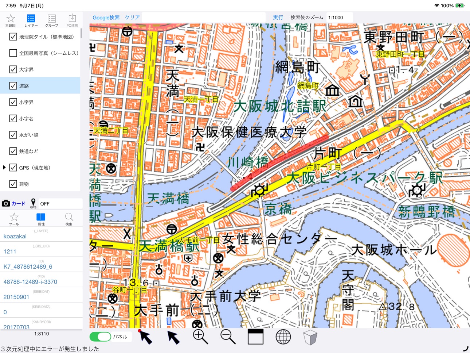The width and height of the screenshot is (470, 353).
Task: Toggle the 小字名 layer checkbox
Action: (x=13, y=118)
